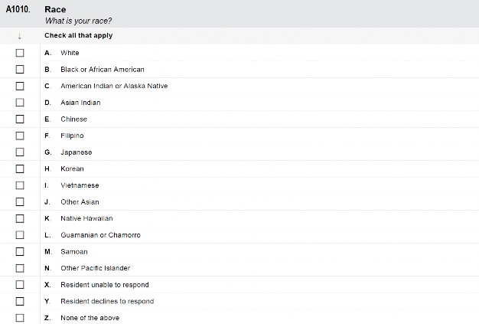Check Resident declines to respond checkbox
This screenshot has height=324, width=479.
point(20,301)
